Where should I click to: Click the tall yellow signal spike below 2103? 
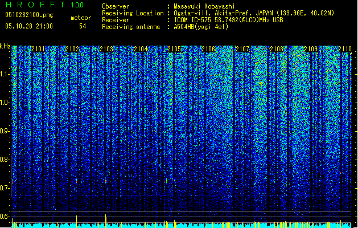105,220
